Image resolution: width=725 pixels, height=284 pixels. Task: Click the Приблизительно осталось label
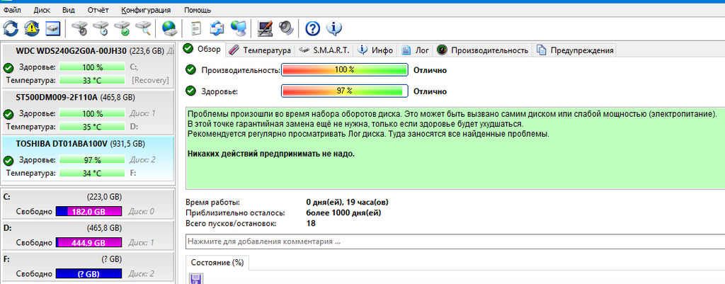[x=235, y=213]
